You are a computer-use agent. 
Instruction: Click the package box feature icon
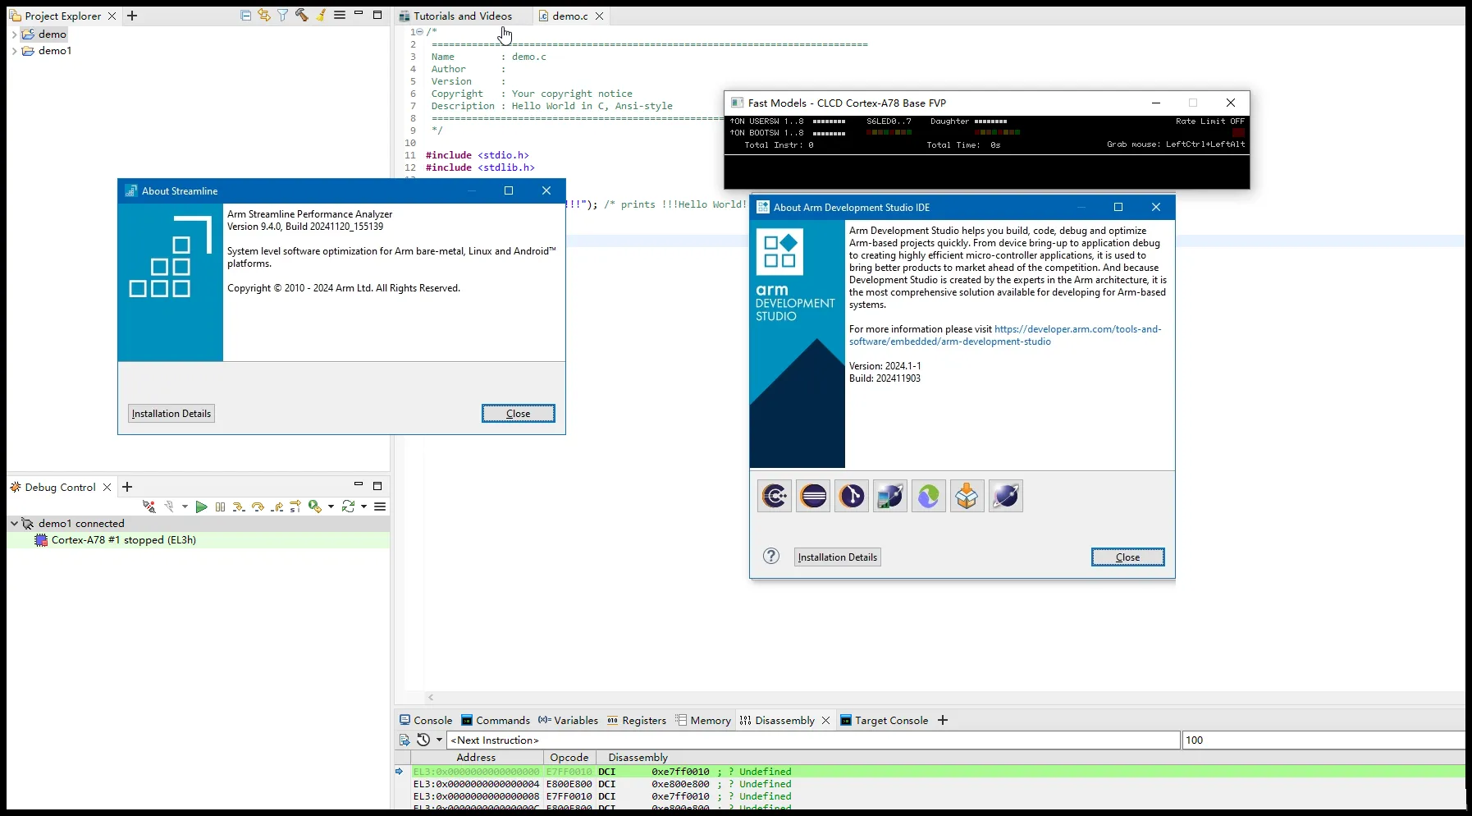click(x=967, y=496)
